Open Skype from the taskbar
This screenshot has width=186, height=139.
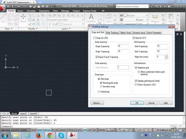[61, 136]
